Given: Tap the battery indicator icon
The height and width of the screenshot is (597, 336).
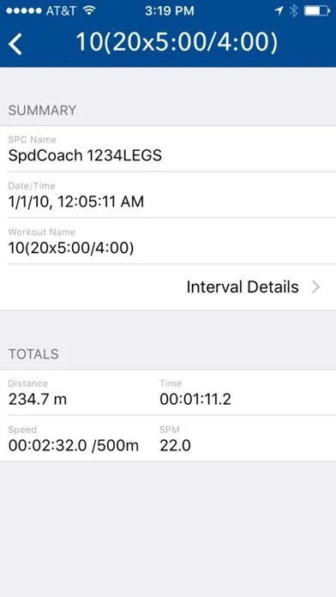Looking at the screenshot, I should tap(317, 11).
